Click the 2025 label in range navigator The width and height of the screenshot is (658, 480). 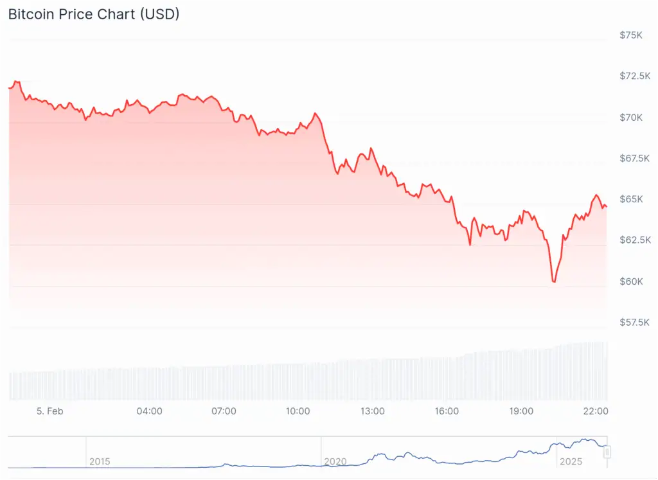(x=571, y=461)
